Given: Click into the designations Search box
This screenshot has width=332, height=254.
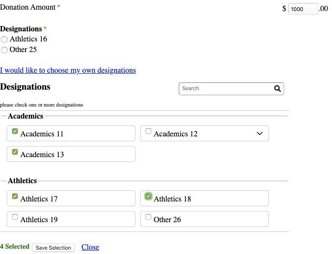Looking at the screenshot, I should 225,89.
